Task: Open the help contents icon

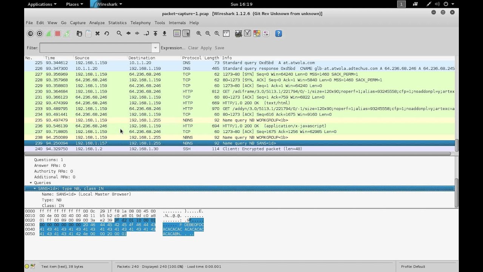Action: [278, 34]
